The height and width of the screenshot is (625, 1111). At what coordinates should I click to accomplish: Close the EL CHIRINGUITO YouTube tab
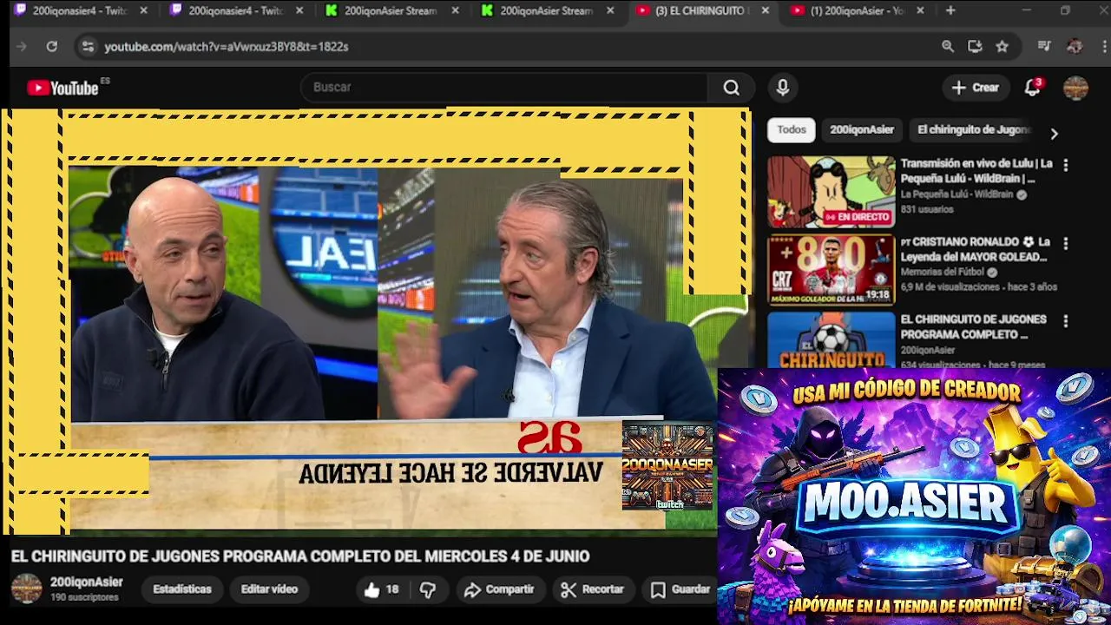tap(765, 10)
